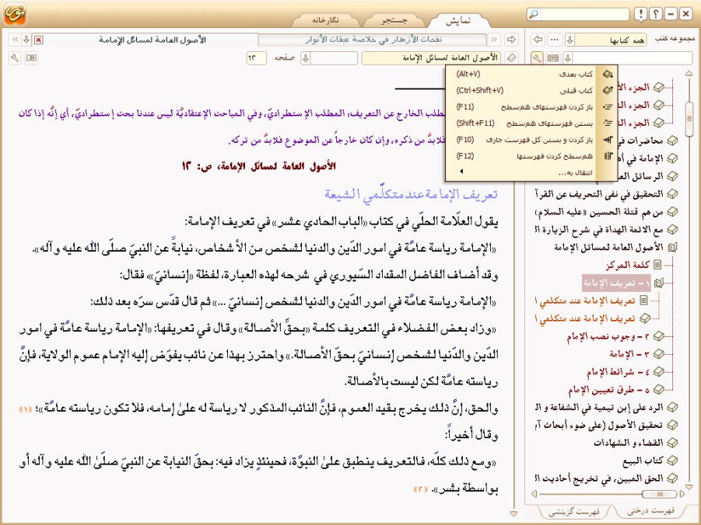Viewport: 701px width, 525px height.
Task: Click the double chevron next to the red X
Action: (15, 40)
